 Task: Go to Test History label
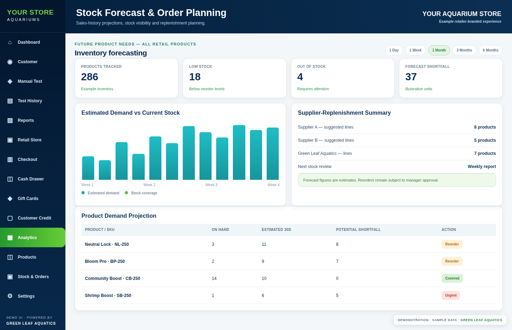(x=30, y=101)
